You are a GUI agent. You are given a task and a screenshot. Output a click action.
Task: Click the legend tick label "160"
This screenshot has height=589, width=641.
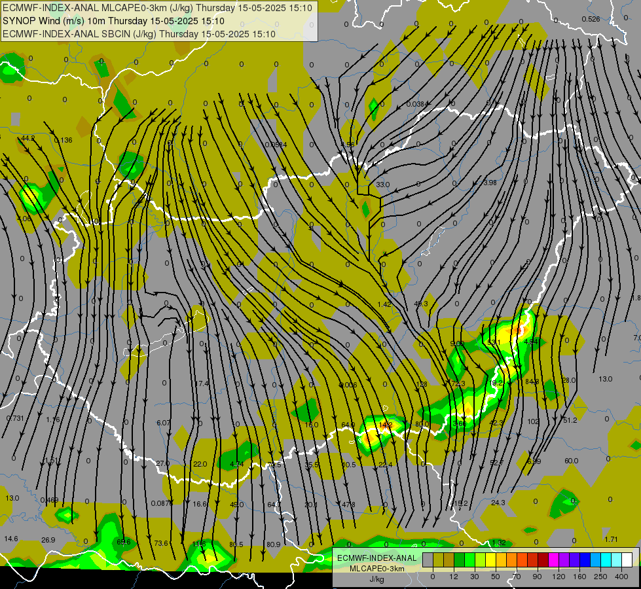click(x=579, y=577)
